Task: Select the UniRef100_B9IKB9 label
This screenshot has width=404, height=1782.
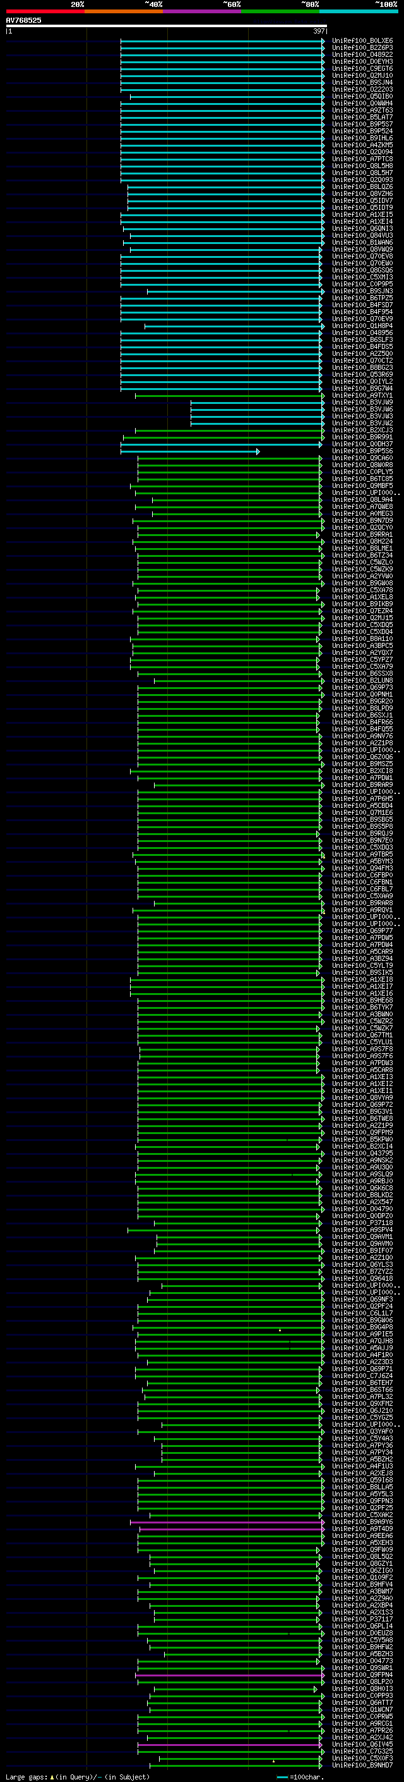Action: (362, 604)
